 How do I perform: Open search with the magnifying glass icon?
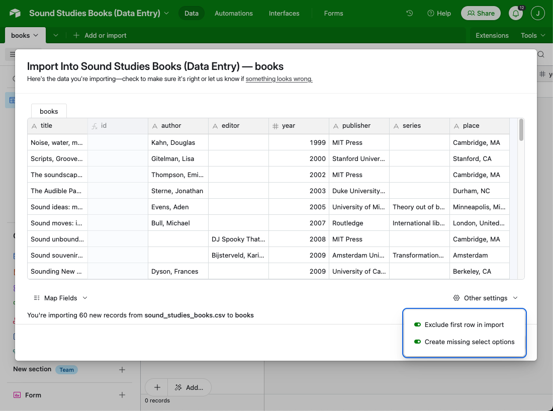541,53
